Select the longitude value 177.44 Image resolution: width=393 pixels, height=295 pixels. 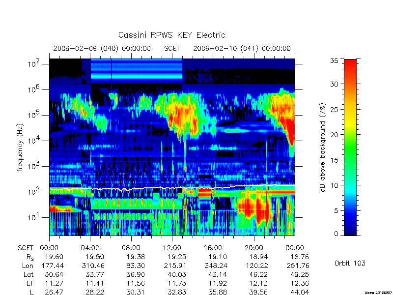[52, 265]
